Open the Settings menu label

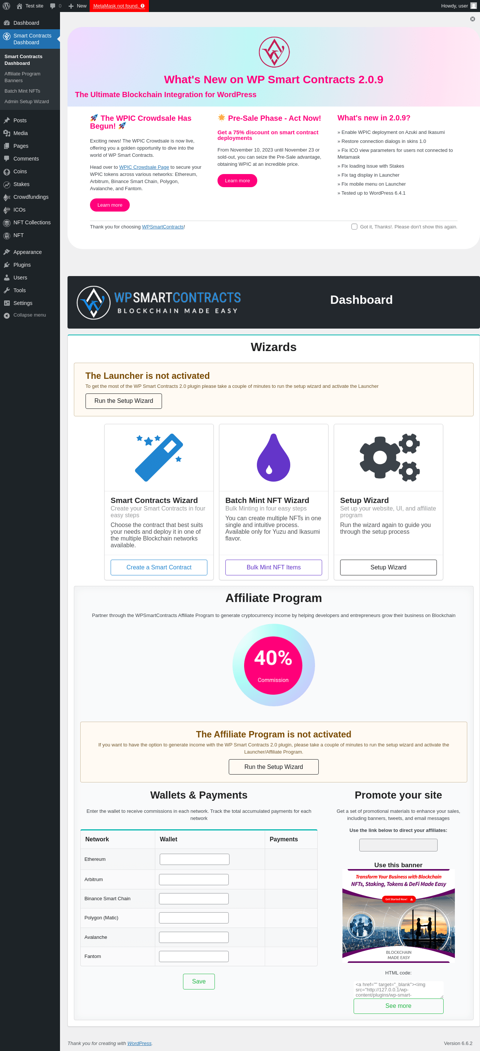[23, 303]
